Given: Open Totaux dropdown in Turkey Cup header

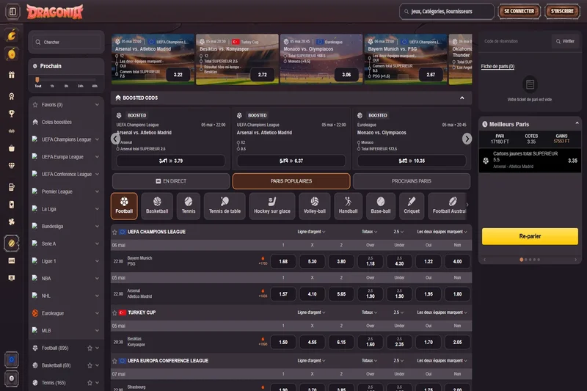Looking at the screenshot, I should pyautogui.click(x=369, y=313).
